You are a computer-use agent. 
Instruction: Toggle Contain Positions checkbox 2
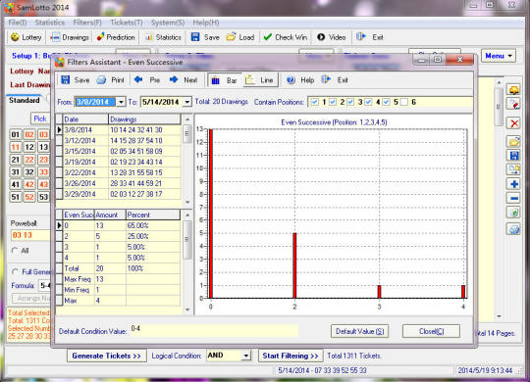click(x=333, y=102)
